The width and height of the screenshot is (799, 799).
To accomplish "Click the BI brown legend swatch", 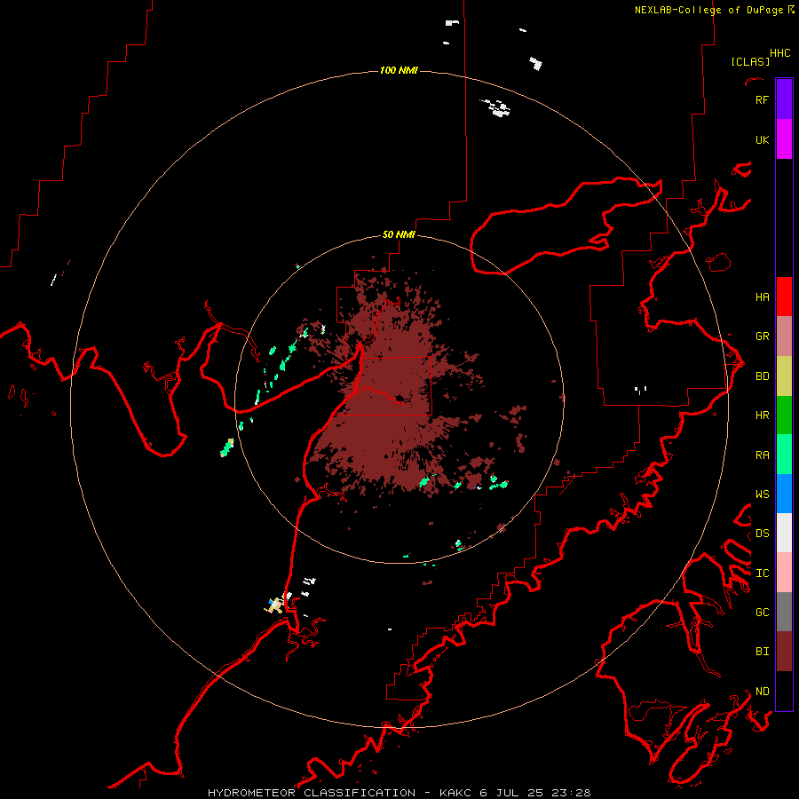I will coord(784,652).
